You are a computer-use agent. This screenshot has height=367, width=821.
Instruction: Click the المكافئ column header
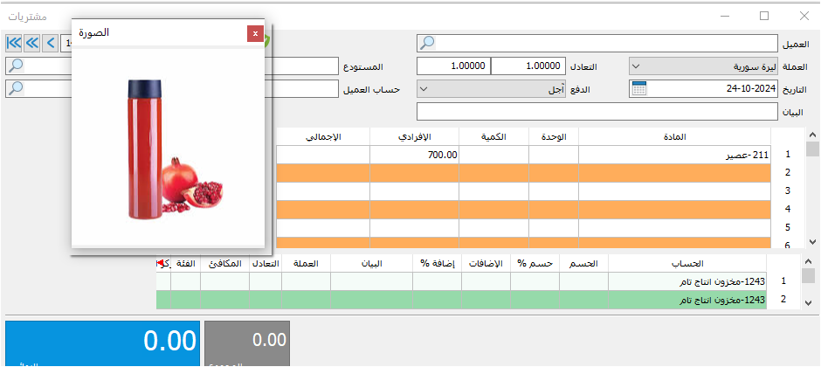point(225,263)
